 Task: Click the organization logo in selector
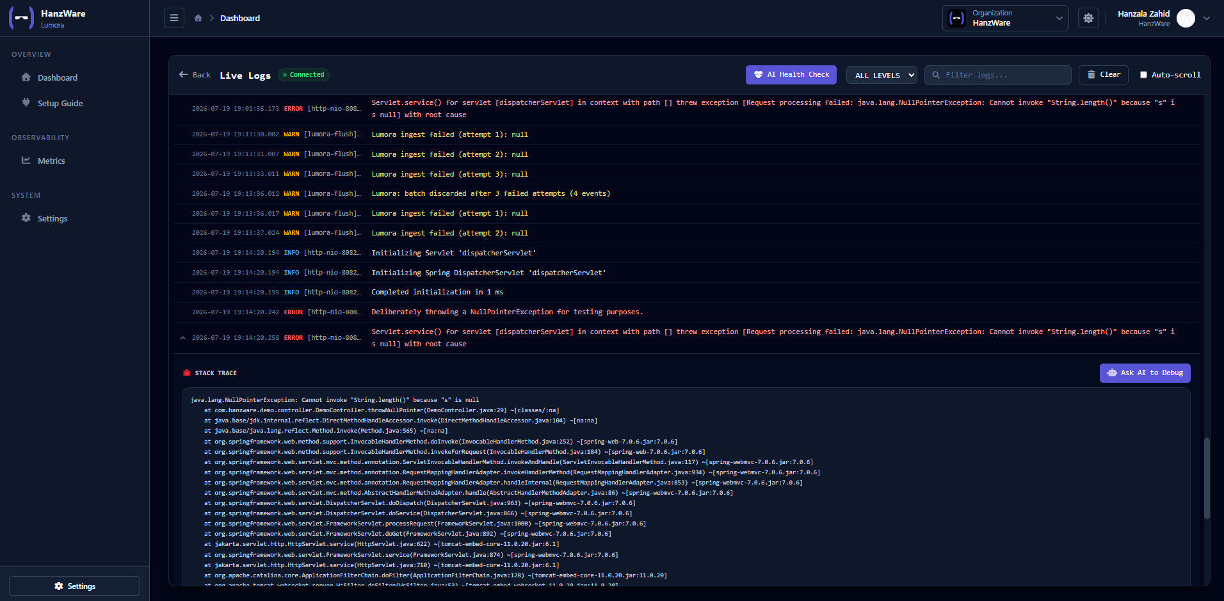coord(956,18)
